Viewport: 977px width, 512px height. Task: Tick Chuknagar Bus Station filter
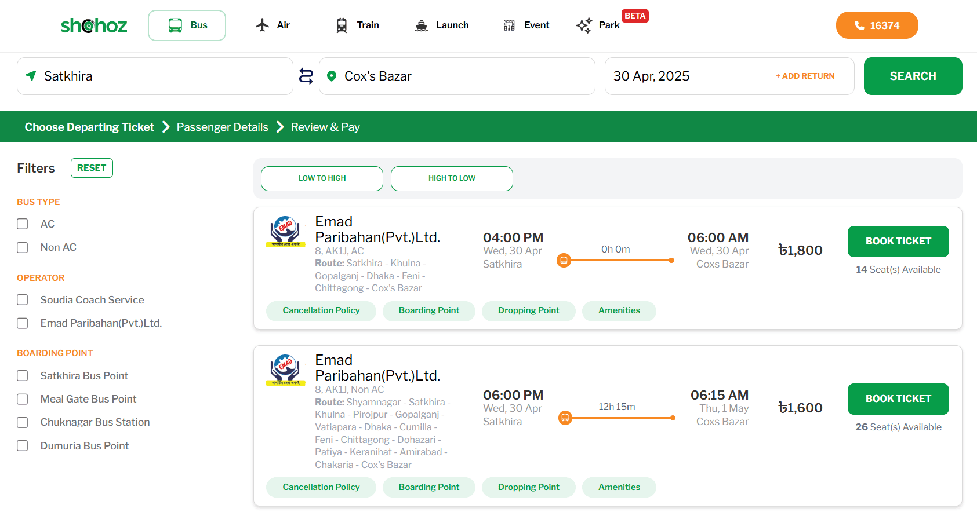[x=23, y=422]
